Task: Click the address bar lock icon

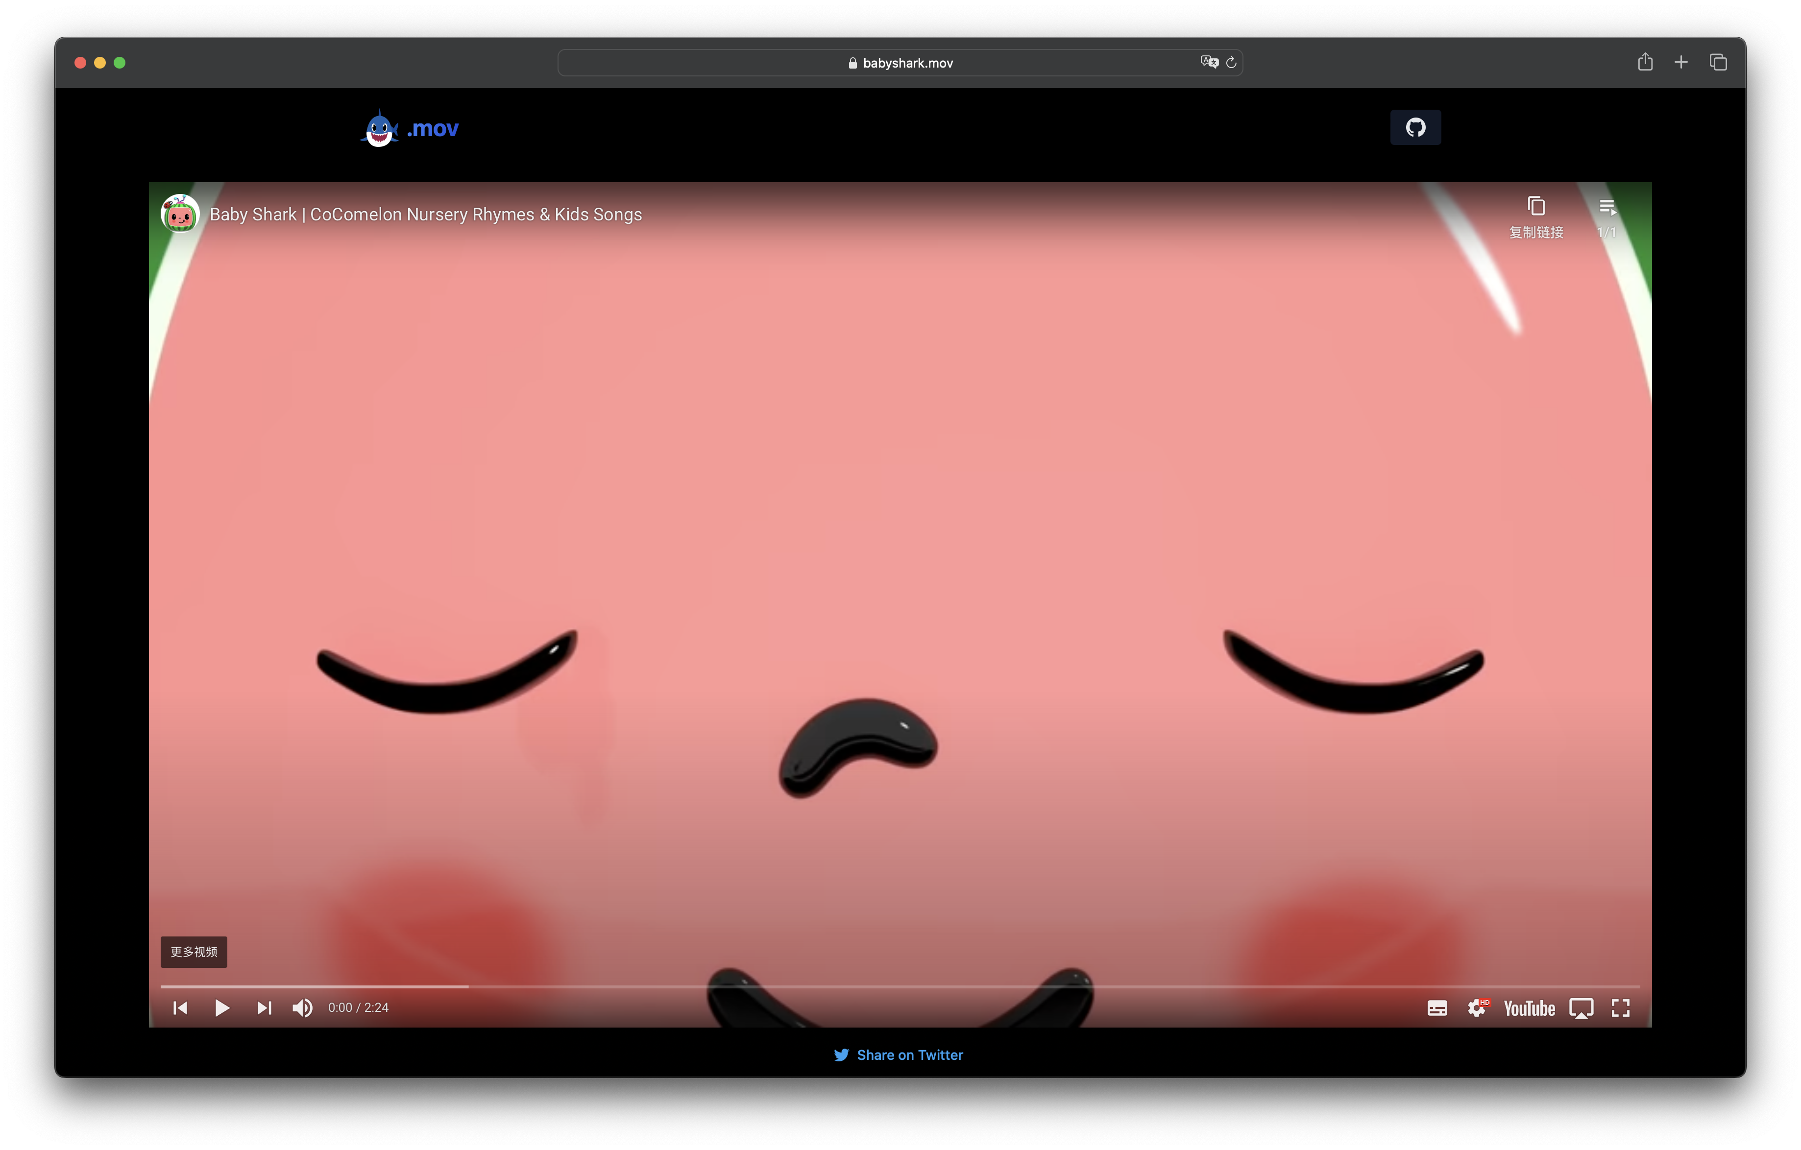Action: point(852,63)
